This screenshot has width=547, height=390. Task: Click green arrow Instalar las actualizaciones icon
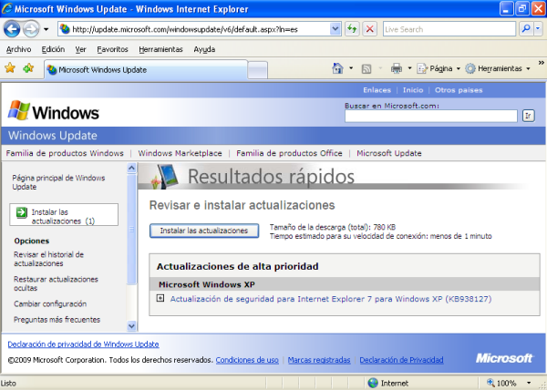tap(21, 212)
